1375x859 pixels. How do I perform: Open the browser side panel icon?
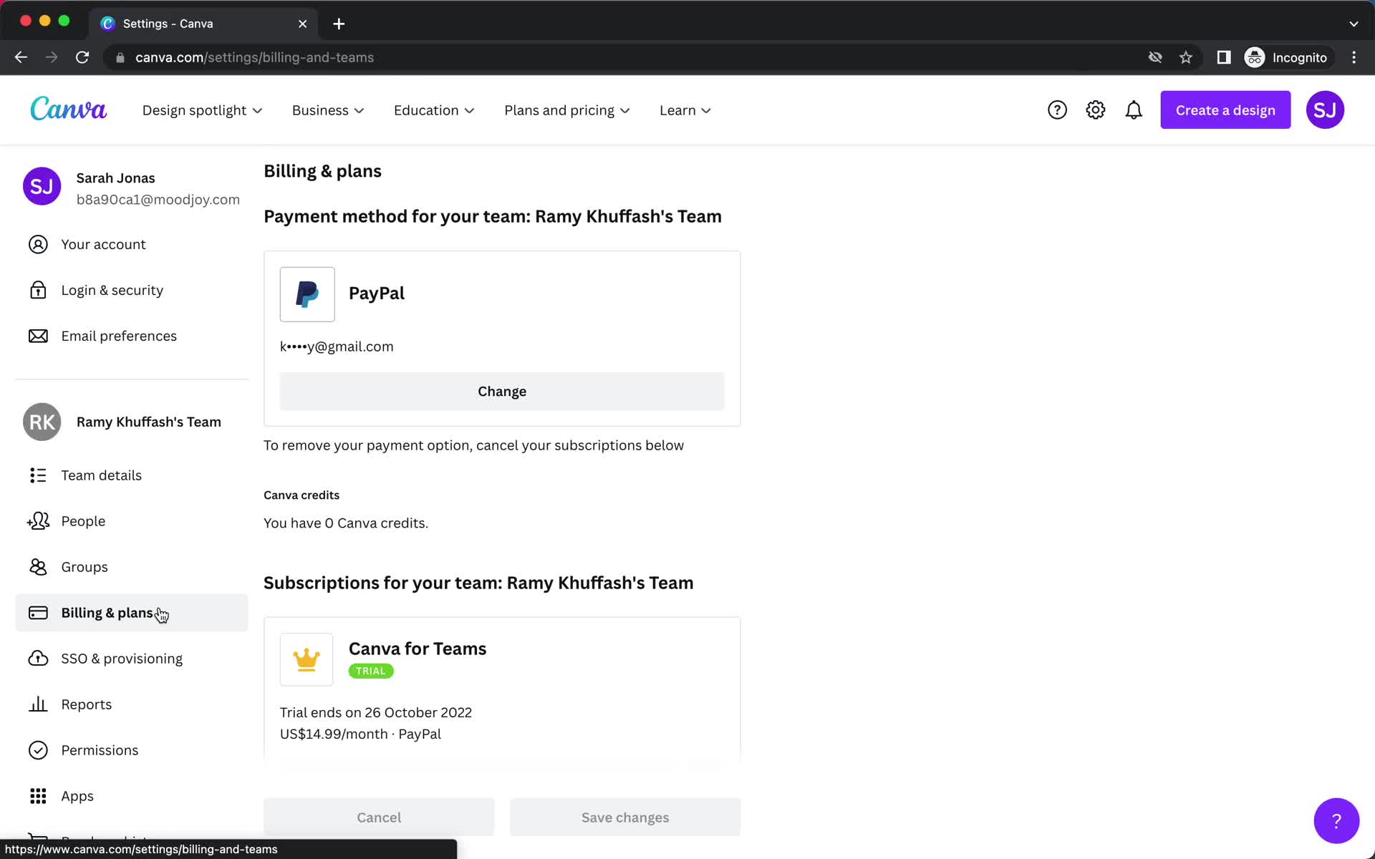[1224, 57]
